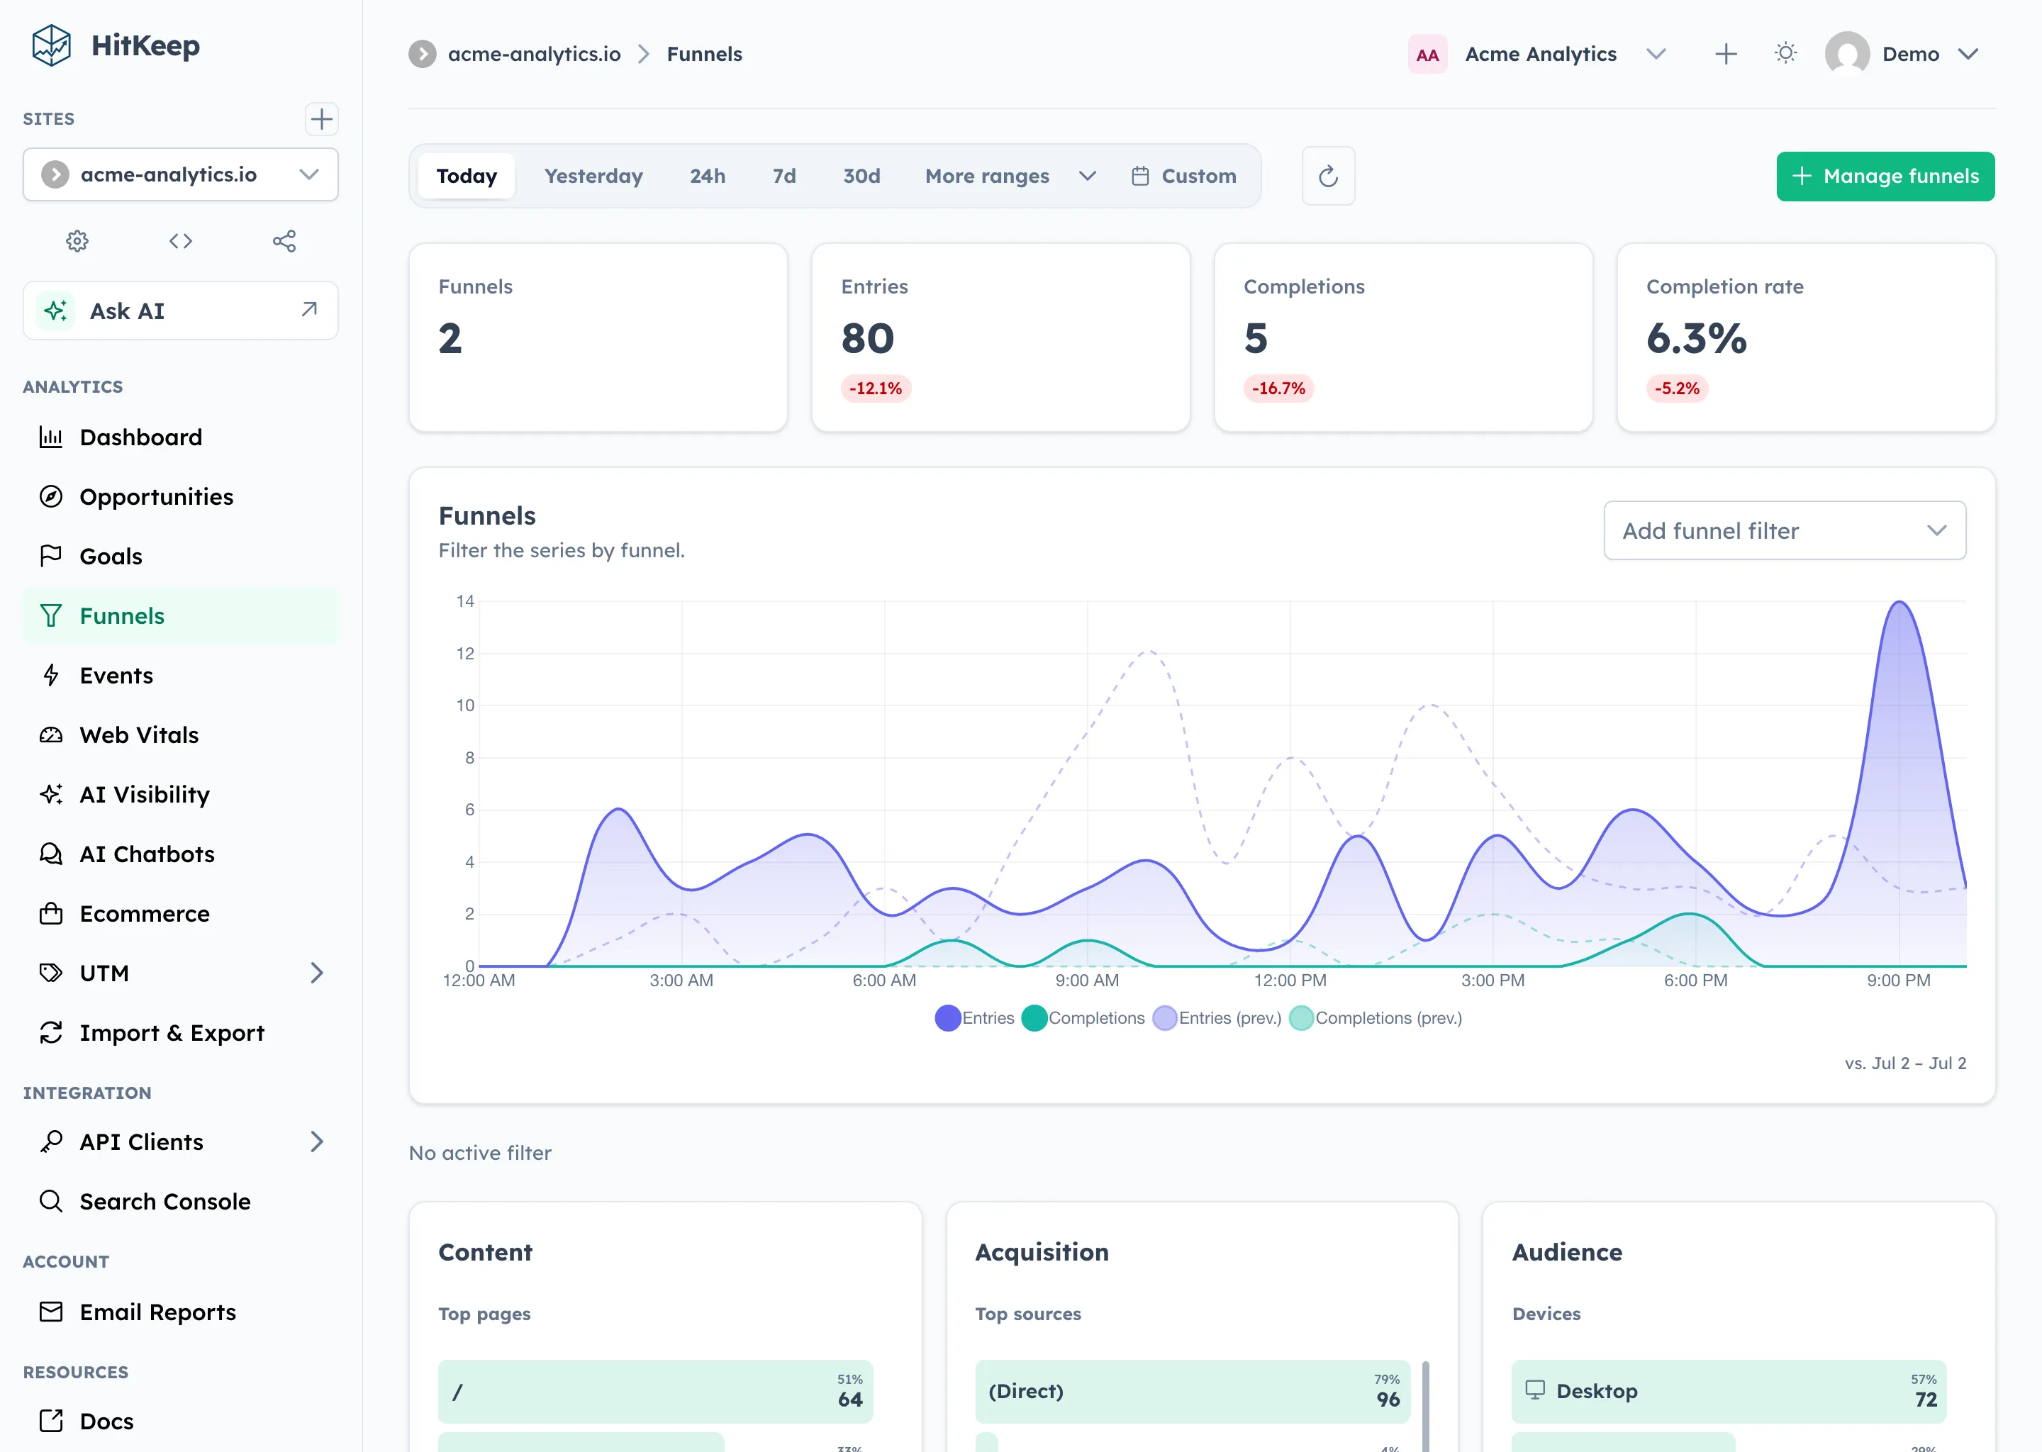Open site sharing icon
The height and width of the screenshot is (1452, 2042).
click(x=284, y=240)
